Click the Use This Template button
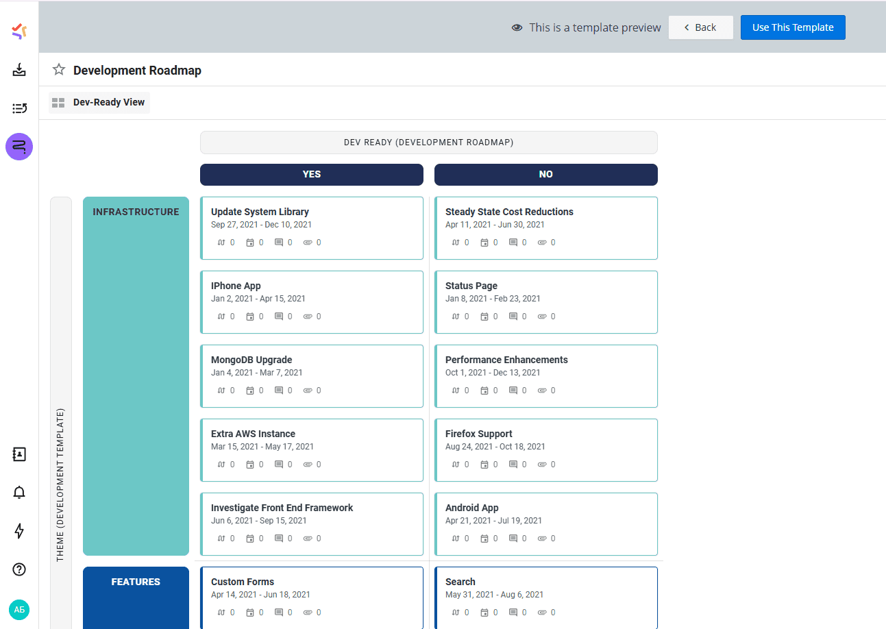 pyautogui.click(x=793, y=27)
